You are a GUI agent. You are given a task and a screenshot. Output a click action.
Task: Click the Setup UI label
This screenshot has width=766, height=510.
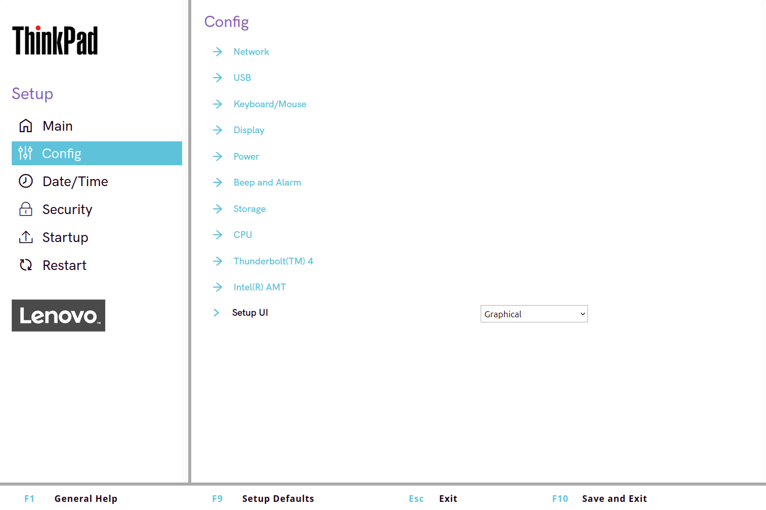tap(250, 313)
